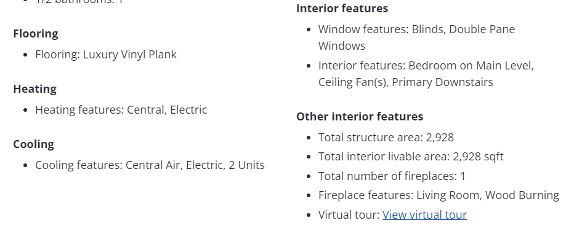This screenshot has width=582, height=239.
Task: Select the Fireplace features Wood Burning line
Action: pyautogui.click(x=439, y=195)
